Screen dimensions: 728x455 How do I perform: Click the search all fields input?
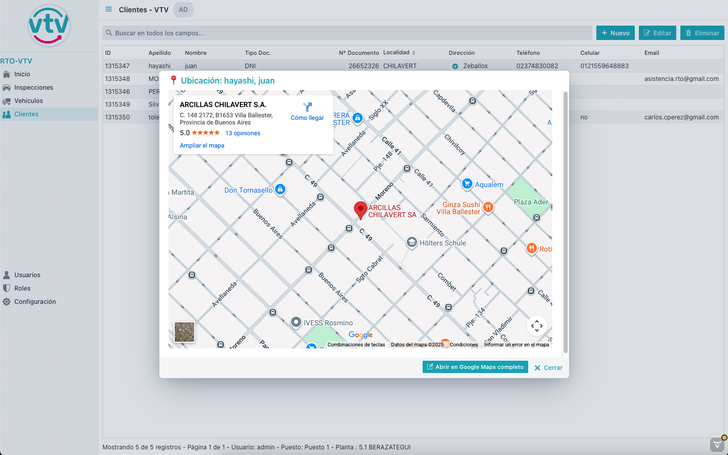347,33
